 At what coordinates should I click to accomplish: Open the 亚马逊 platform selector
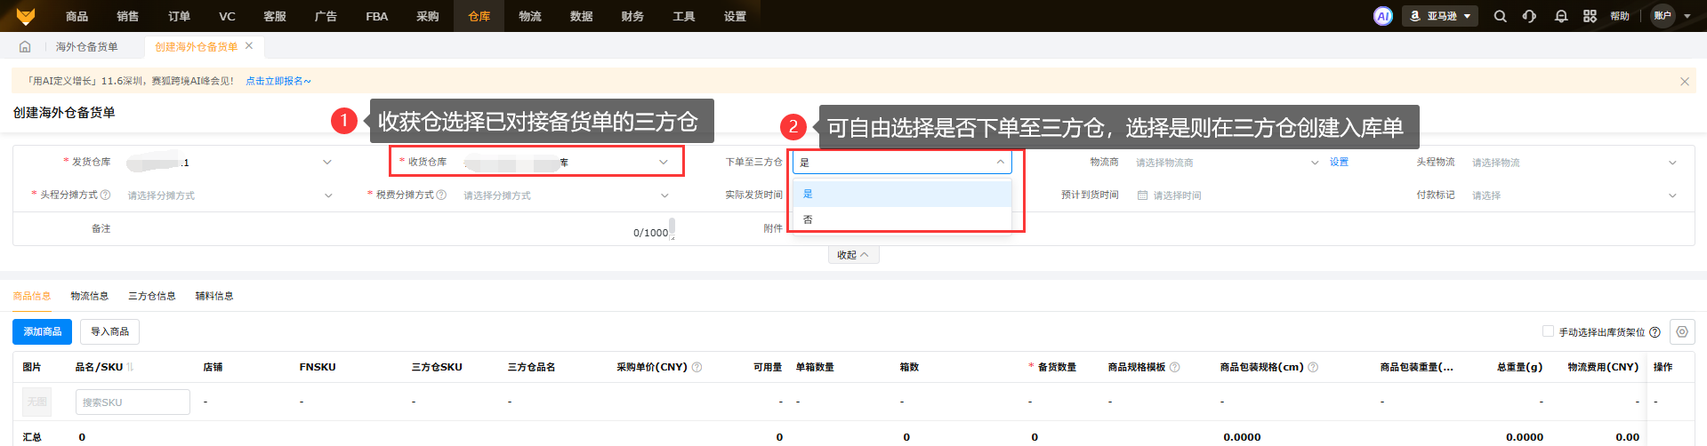[1439, 16]
